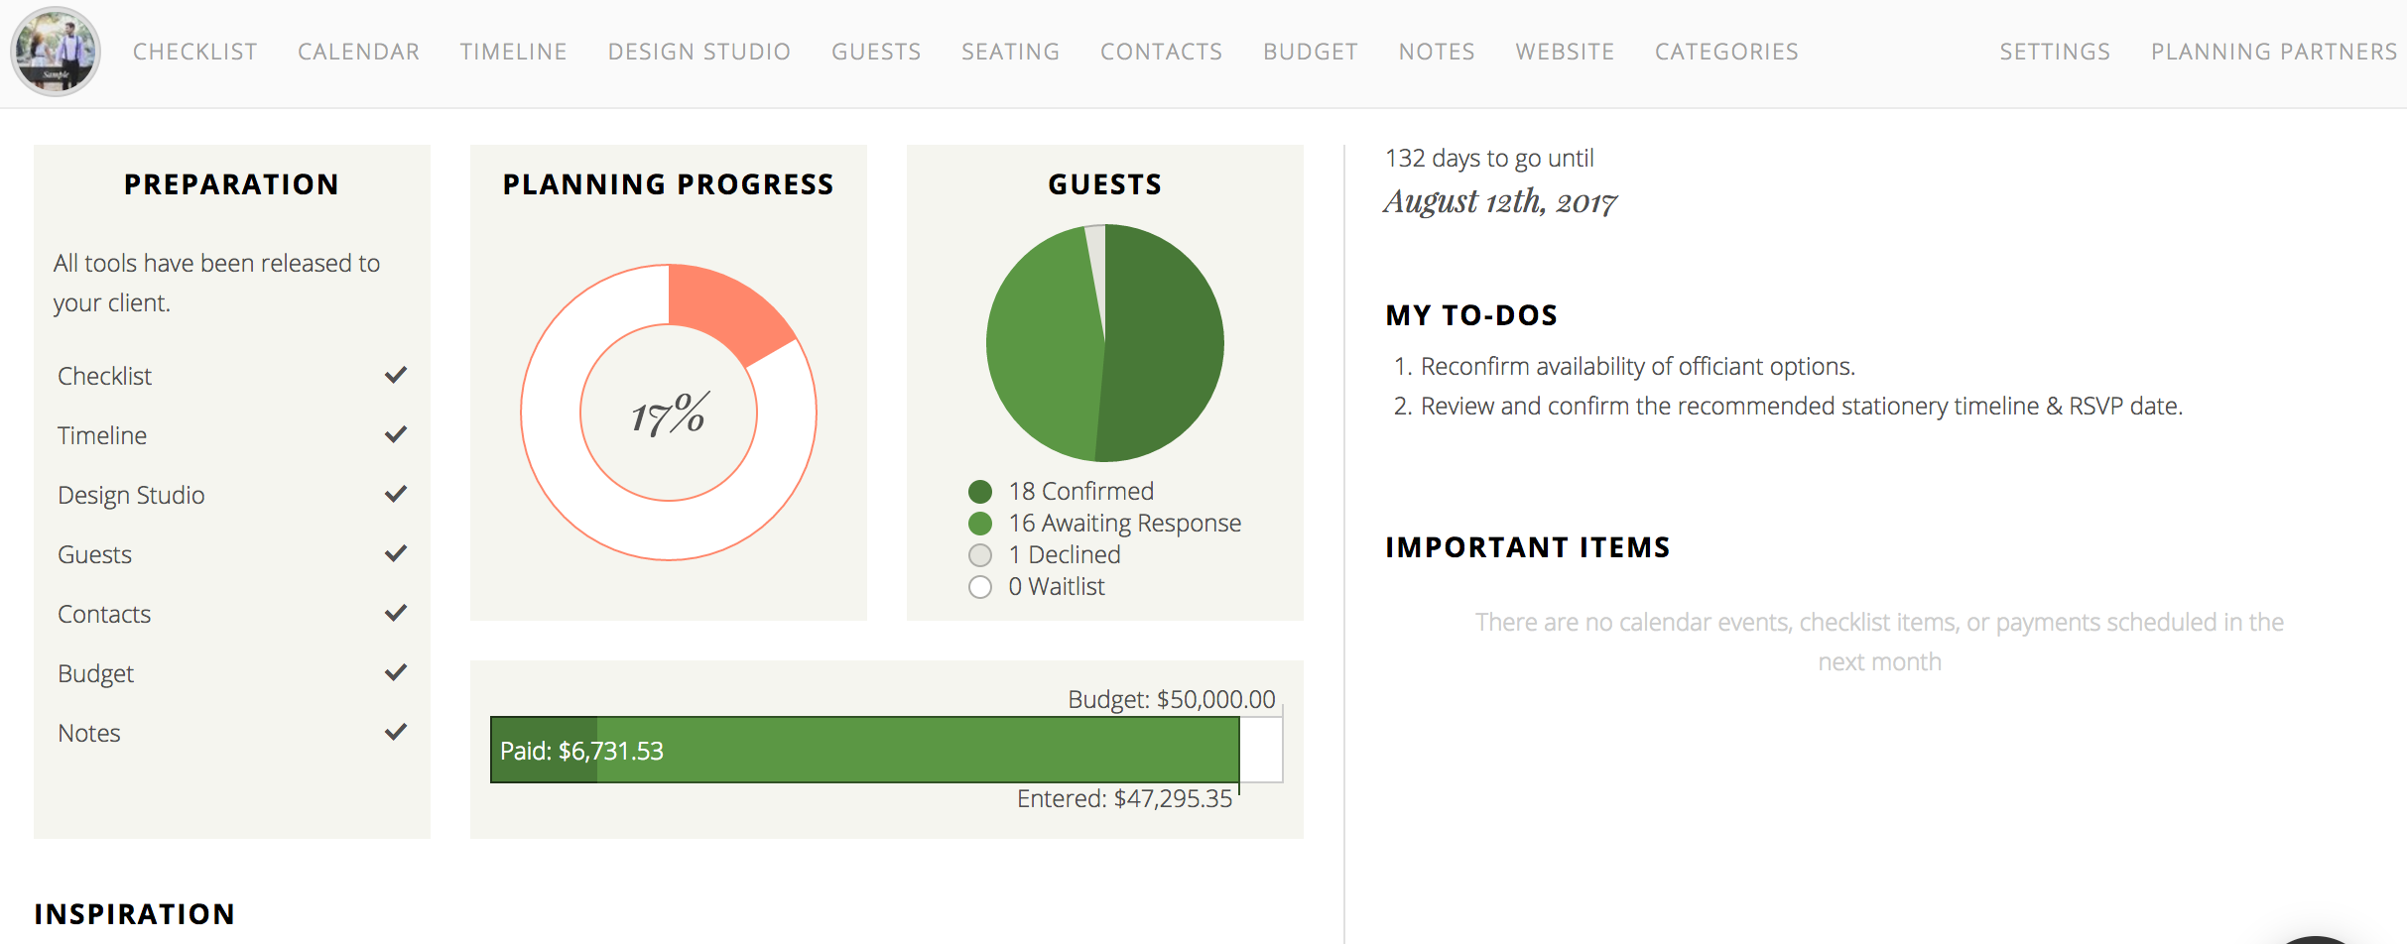Click to-do 'Reconfirm availability of officiant options'

pyautogui.click(x=1638, y=367)
